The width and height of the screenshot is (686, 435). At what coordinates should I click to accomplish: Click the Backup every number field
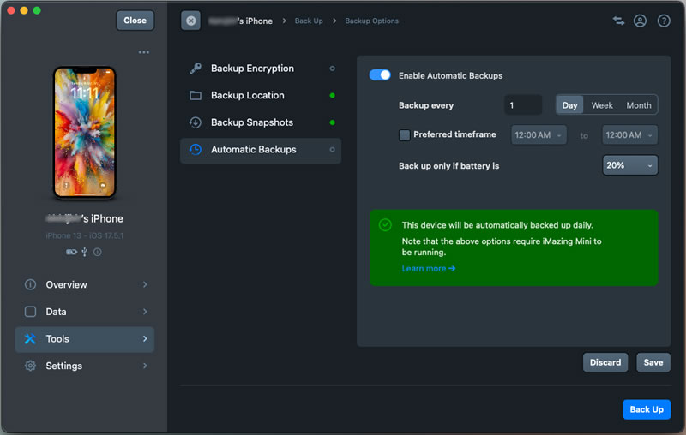click(x=523, y=105)
